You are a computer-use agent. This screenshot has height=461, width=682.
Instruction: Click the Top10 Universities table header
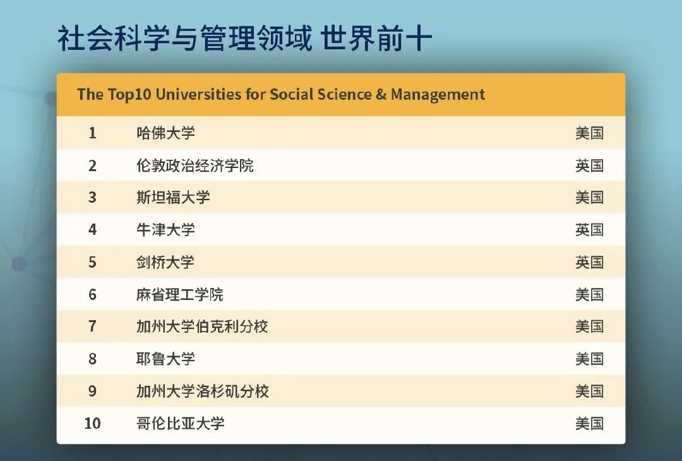tap(281, 95)
